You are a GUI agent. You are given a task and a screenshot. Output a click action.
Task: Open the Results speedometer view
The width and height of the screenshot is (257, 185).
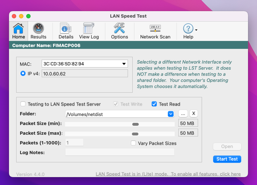tap(38, 31)
